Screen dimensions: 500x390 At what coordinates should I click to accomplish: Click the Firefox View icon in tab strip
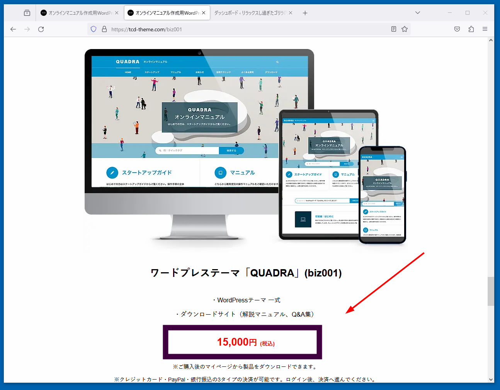27,13
